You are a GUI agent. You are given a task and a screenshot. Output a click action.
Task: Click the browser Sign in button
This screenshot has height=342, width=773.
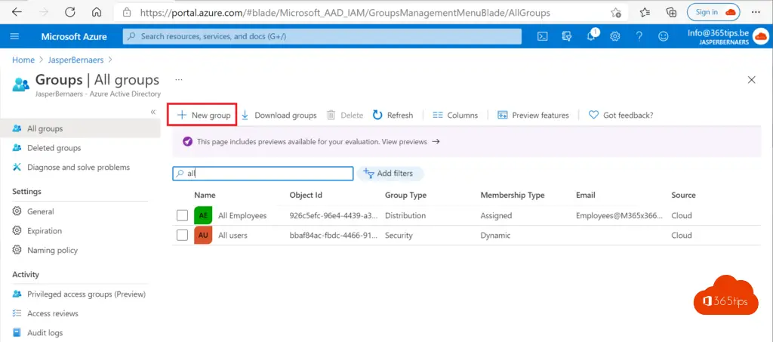pyautogui.click(x=713, y=12)
